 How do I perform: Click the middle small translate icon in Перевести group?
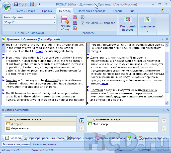(75, 23)
